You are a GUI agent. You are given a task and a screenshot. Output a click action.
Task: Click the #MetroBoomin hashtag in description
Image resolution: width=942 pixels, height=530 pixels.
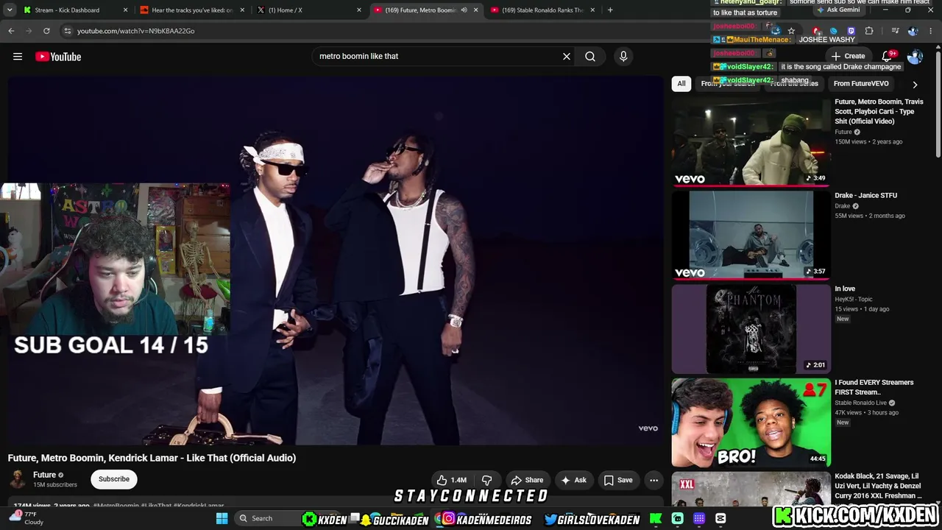[x=116, y=506]
